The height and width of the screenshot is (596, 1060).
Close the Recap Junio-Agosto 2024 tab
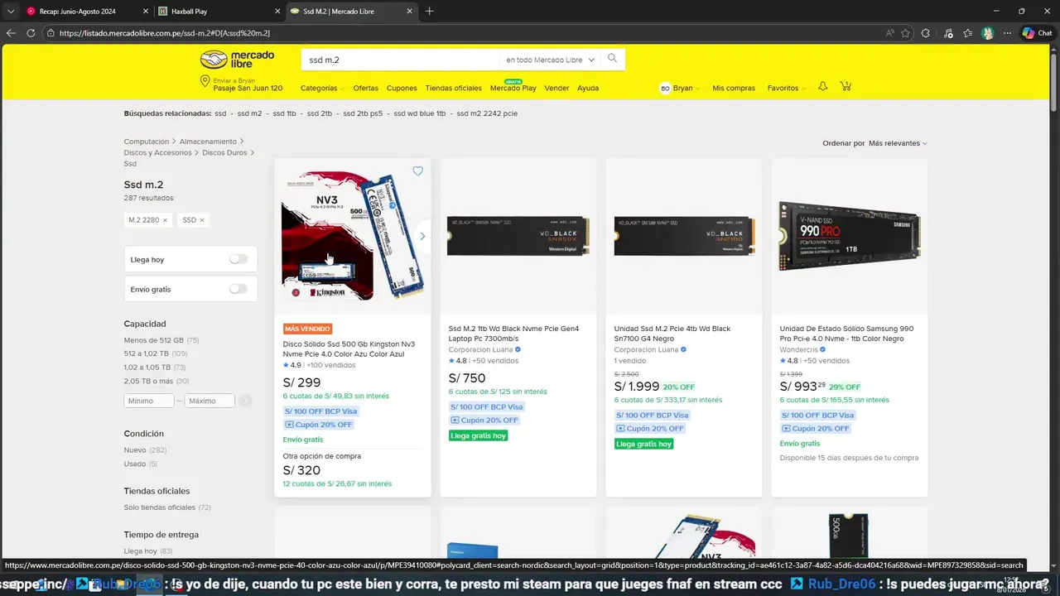pyautogui.click(x=146, y=11)
